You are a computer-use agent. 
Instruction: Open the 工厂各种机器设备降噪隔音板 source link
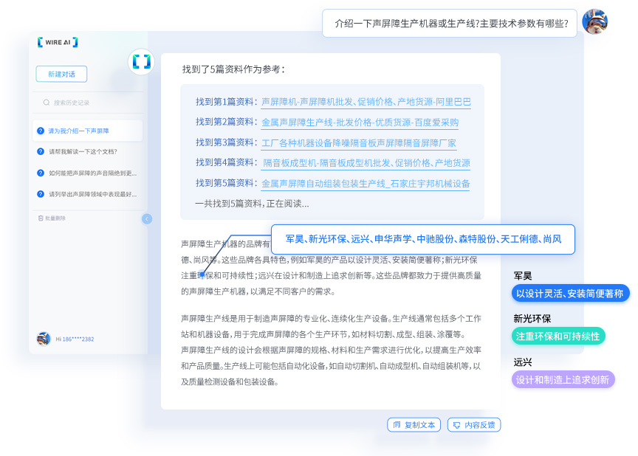[359, 142]
